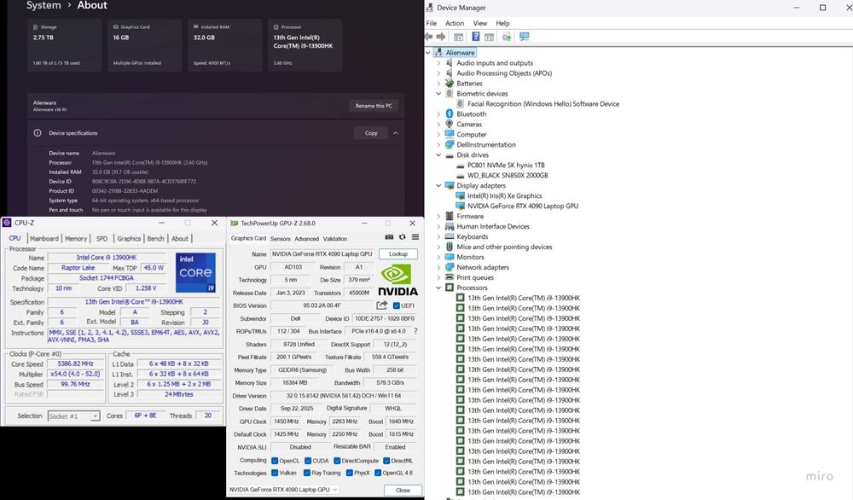The image size is (853, 500).
Task: Toggle the PhysX checkbox
Action: click(x=349, y=473)
